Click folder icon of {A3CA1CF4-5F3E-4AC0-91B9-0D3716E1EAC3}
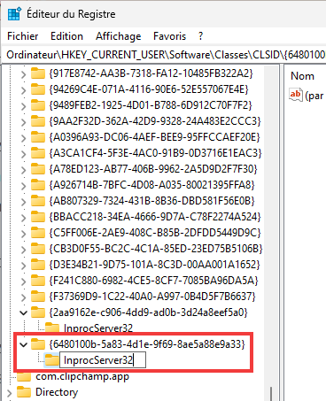The image size is (326, 401). [38, 153]
